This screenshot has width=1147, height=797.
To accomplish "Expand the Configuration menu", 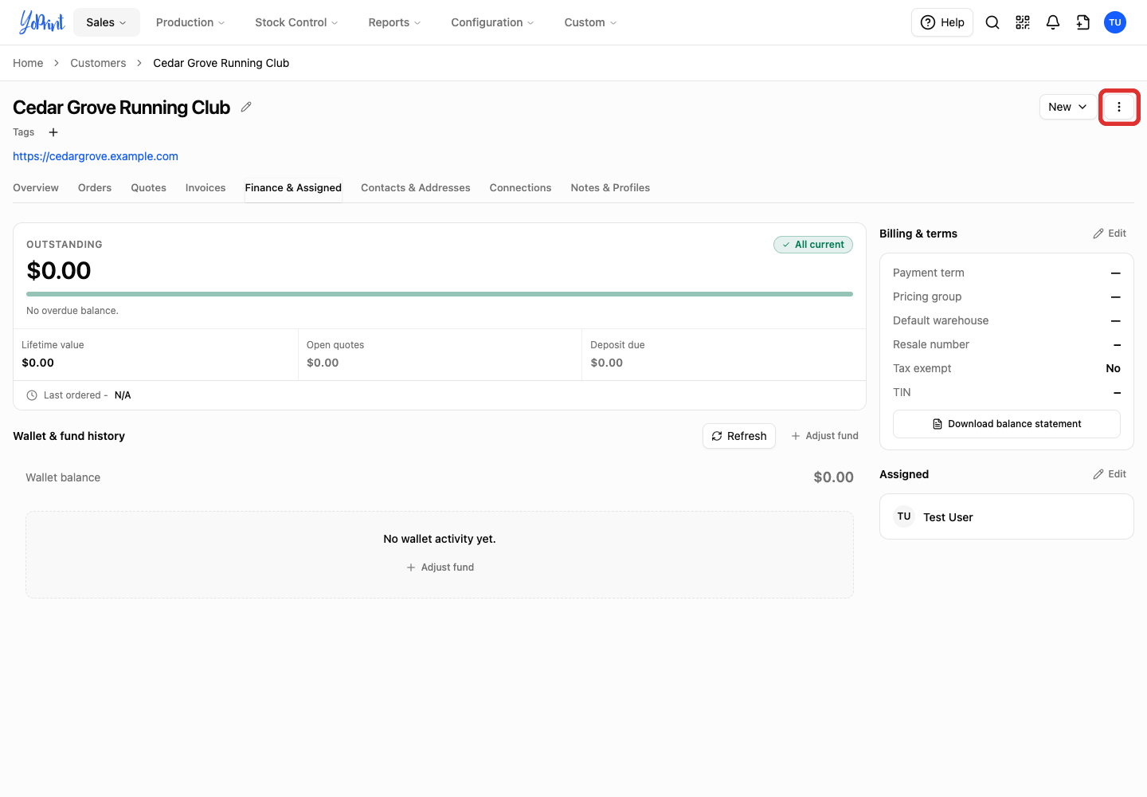I will coord(492,22).
